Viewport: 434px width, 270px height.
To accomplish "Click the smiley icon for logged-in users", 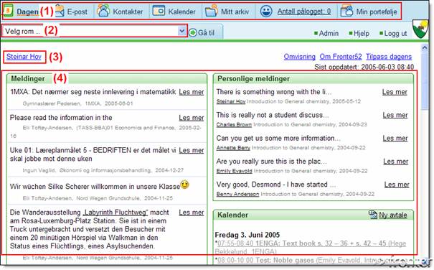I will [266, 11].
